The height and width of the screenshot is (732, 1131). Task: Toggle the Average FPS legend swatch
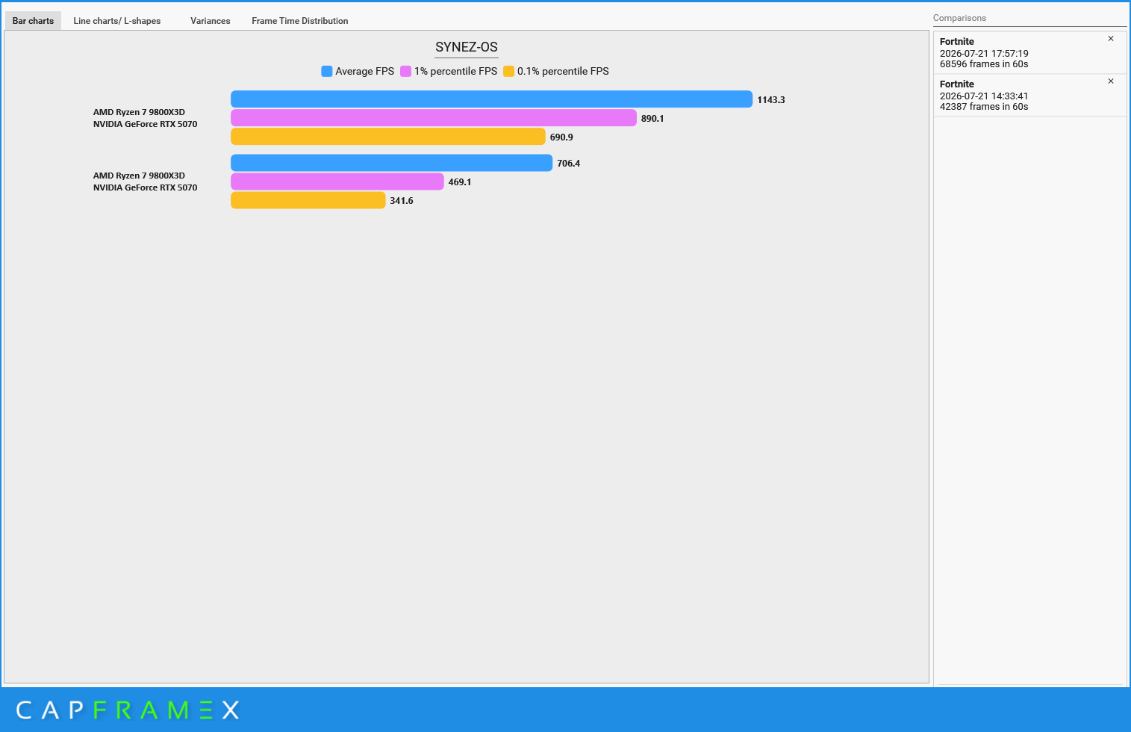[326, 71]
